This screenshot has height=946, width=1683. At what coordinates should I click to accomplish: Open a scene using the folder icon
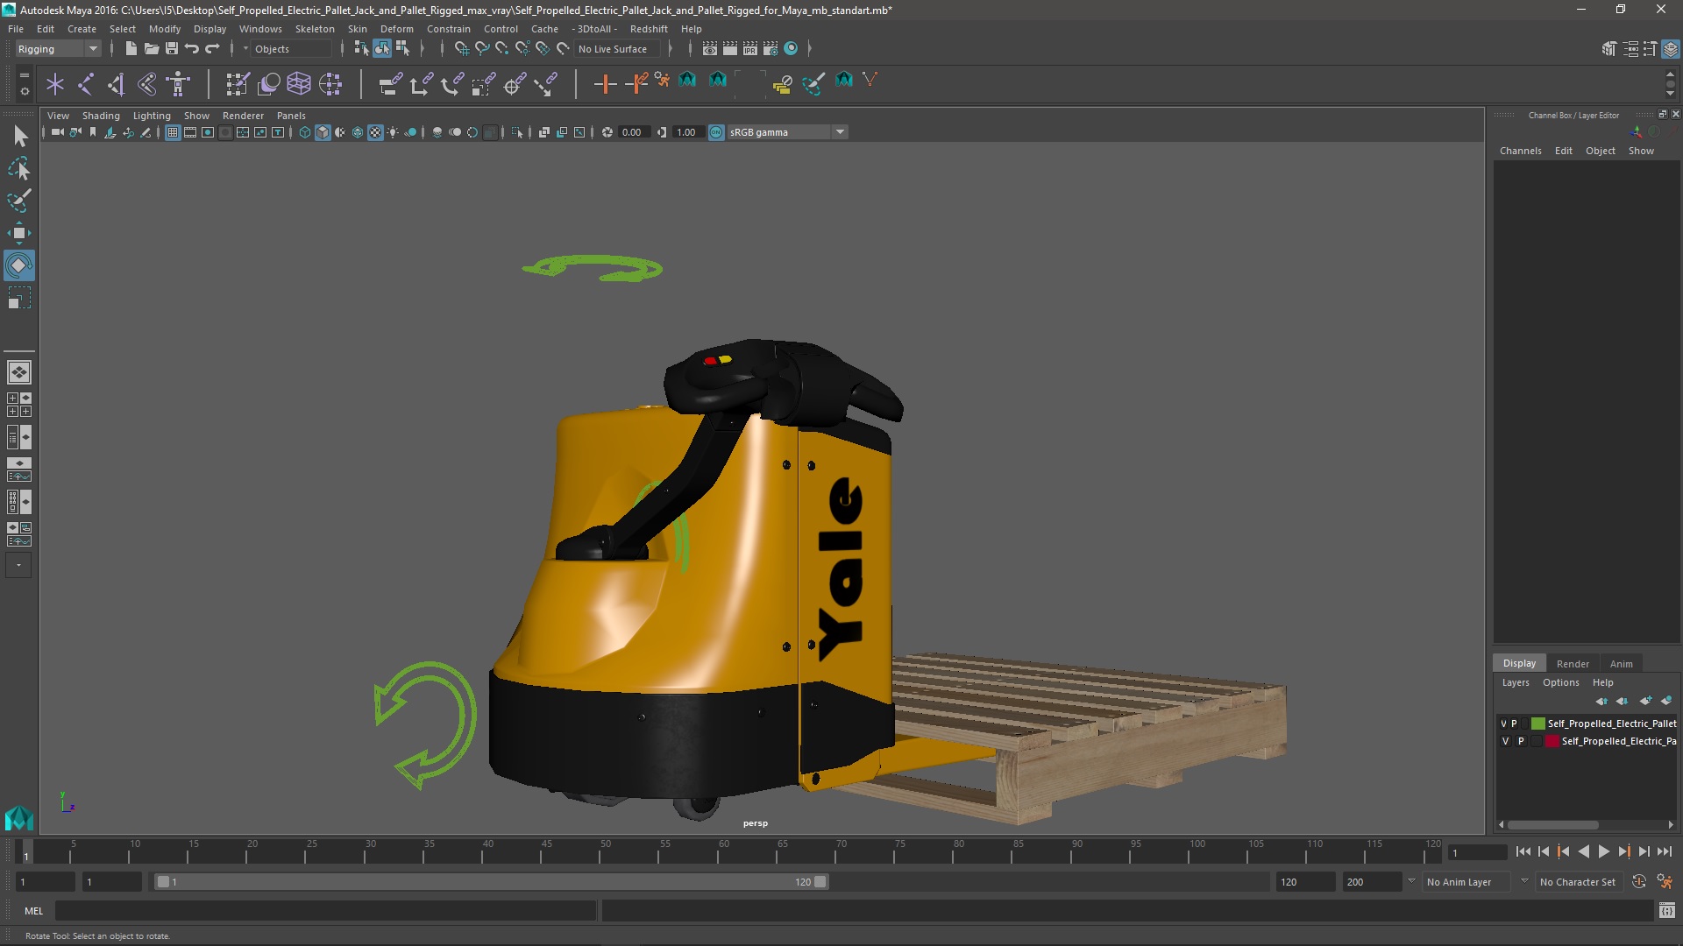point(151,49)
